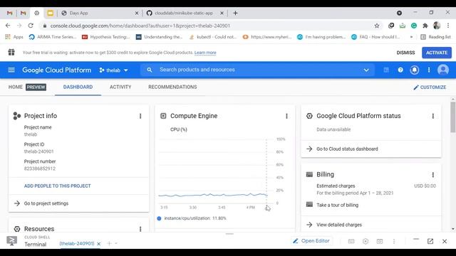
Task: Click Take a tour of billing
Action: 337,206
